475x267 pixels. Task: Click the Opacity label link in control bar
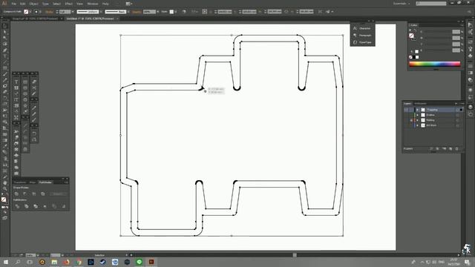click(x=137, y=12)
